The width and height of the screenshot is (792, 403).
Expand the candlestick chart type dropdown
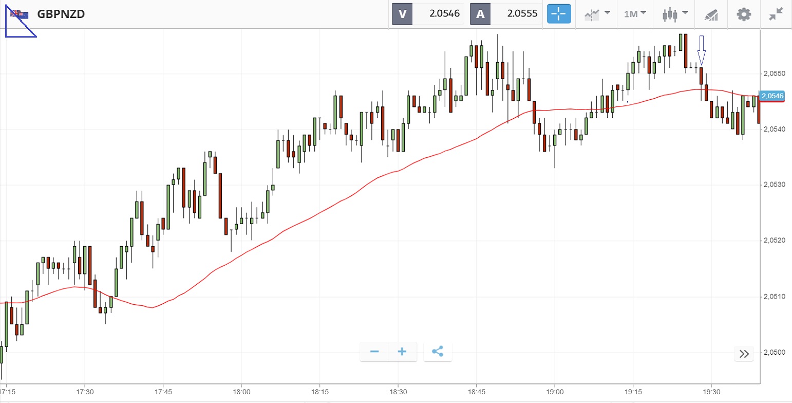(x=674, y=14)
